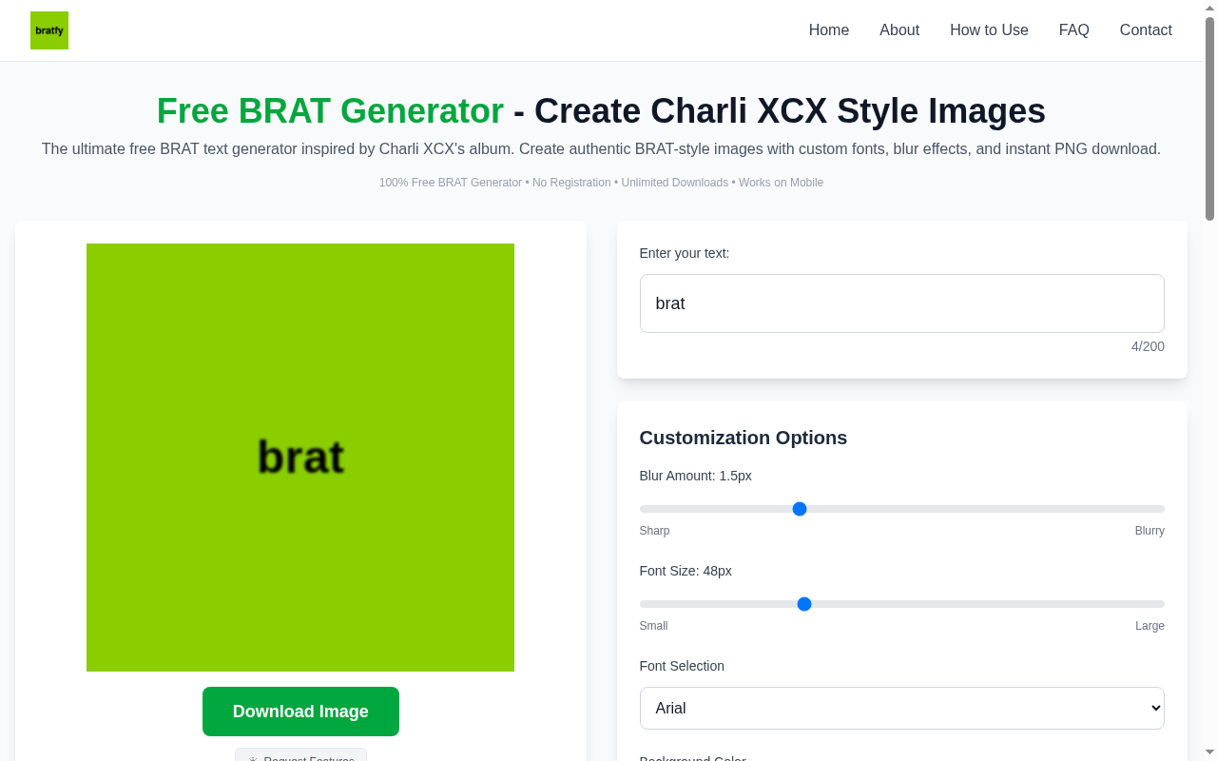Open the Home nav link
This screenshot has height=761, width=1217.
829,30
